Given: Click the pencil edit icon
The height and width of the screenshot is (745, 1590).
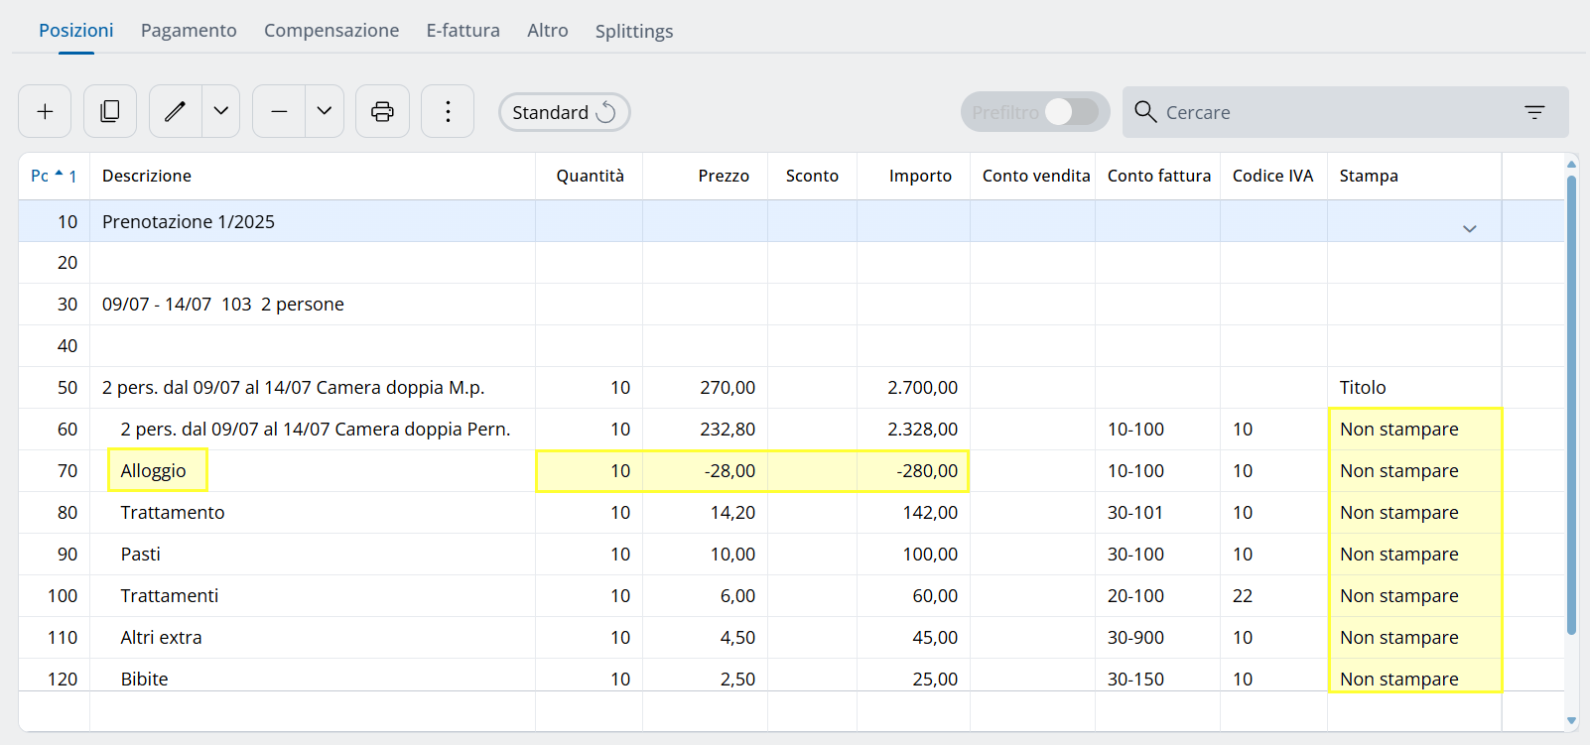Looking at the screenshot, I should pyautogui.click(x=176, y=111).
